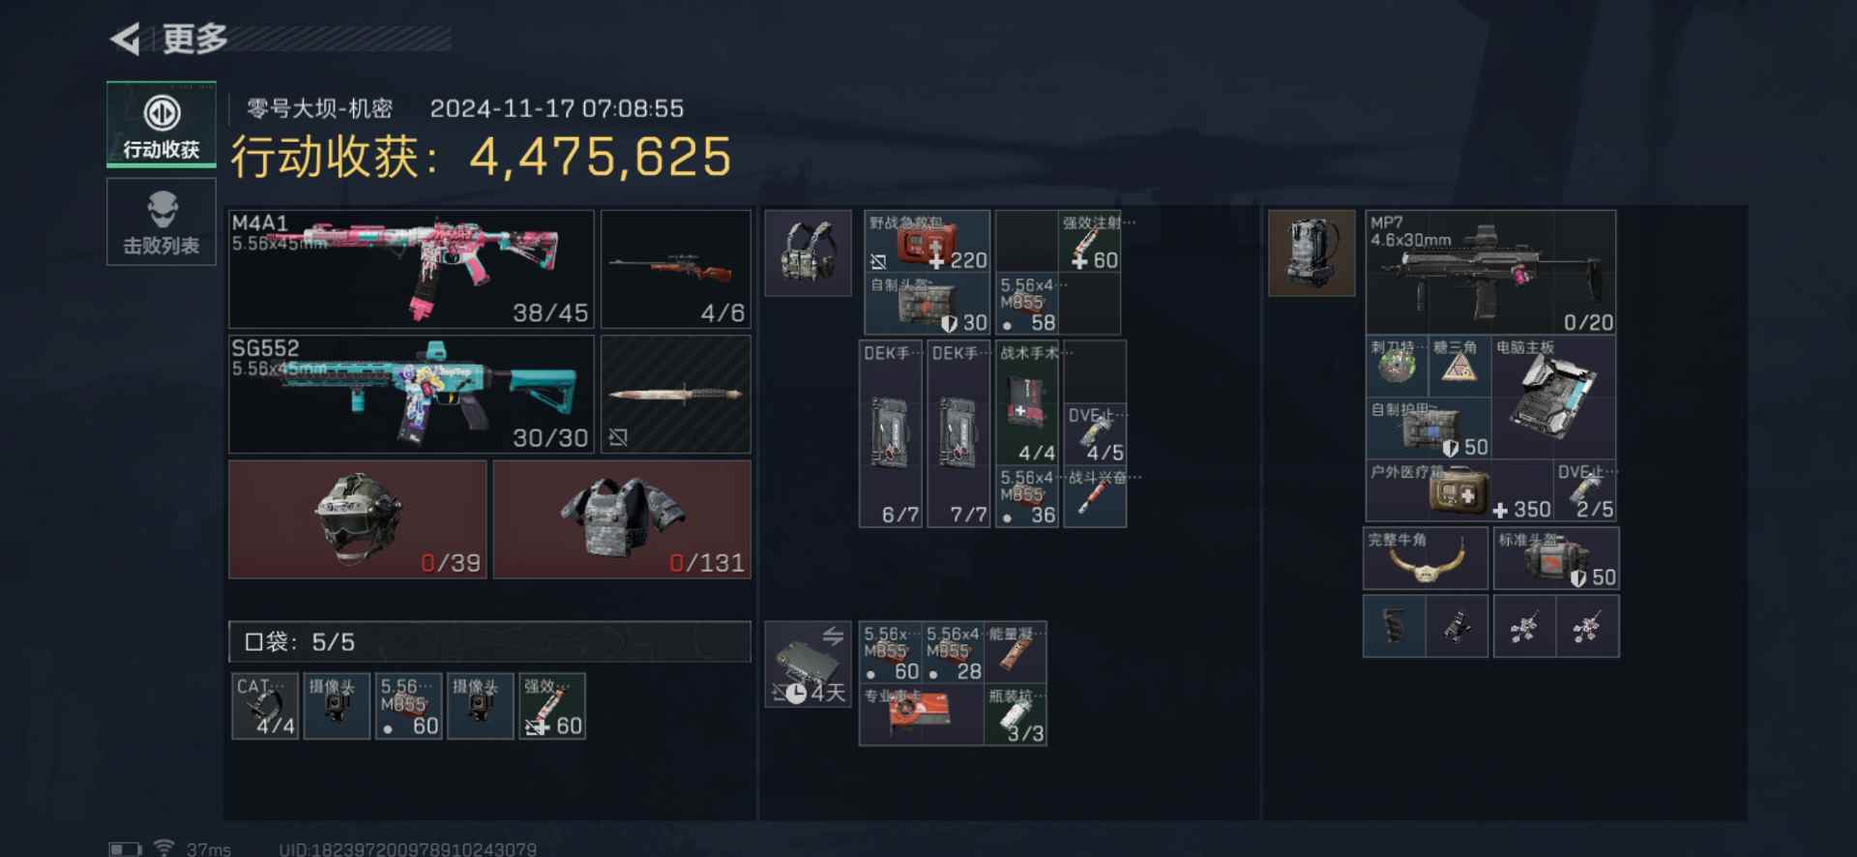Select the CAT tourniquet in pockets

[x=265, y=706]
